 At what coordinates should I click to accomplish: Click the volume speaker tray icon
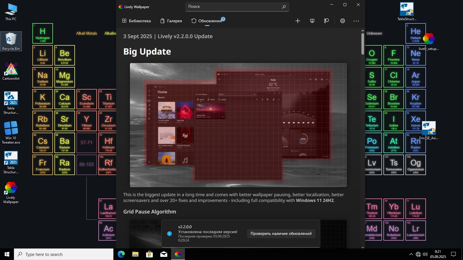[425, 254]
